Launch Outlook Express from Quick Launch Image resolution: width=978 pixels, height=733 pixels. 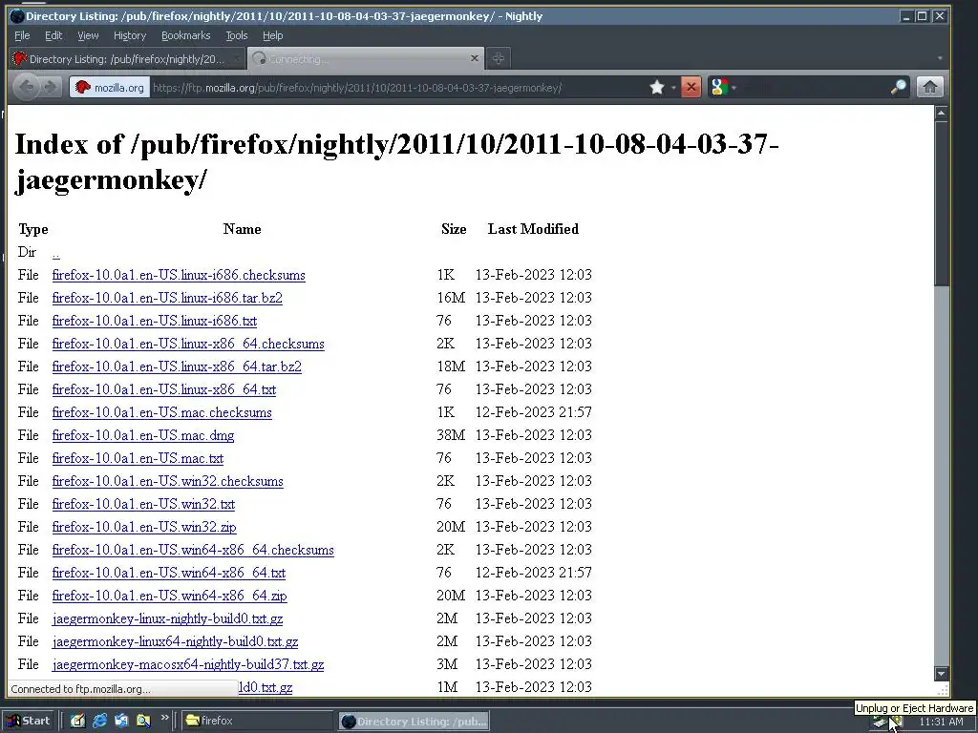point(121,721)
